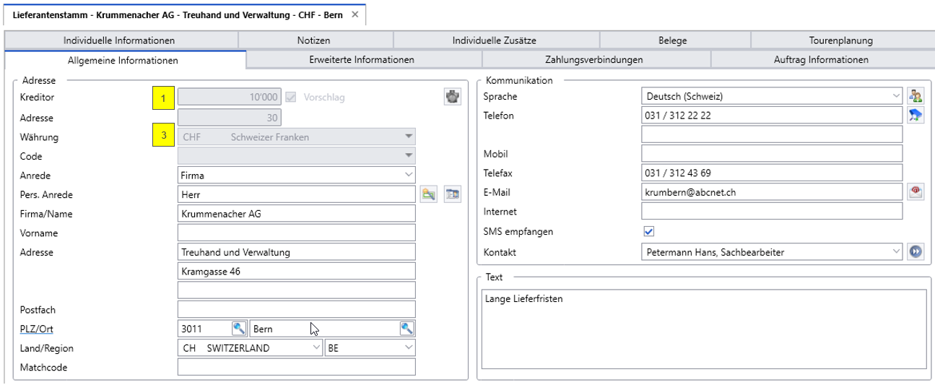
Task: Open the Tourenplanung tab
Action: pyautogui.click(x=840, y=41)
